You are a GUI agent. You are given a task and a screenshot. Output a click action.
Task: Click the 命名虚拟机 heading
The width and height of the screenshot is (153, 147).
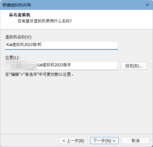[20, 15]
